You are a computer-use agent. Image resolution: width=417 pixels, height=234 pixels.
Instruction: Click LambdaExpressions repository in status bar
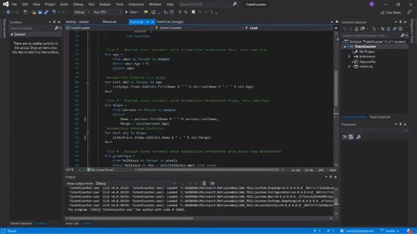(x=357, y=231)
